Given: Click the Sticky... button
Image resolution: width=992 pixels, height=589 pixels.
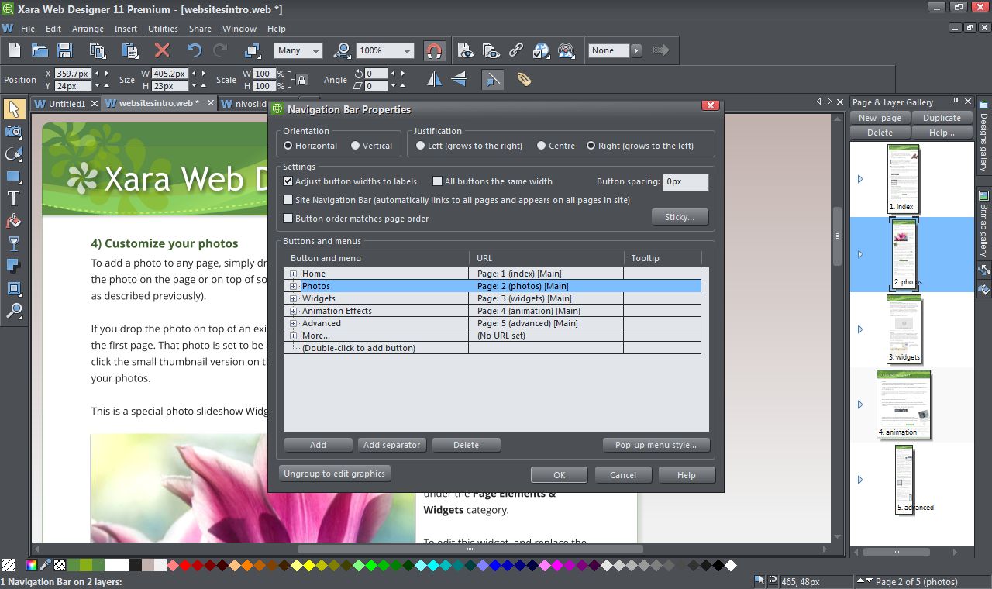Looking at the screenshot, I should (680, 217).
